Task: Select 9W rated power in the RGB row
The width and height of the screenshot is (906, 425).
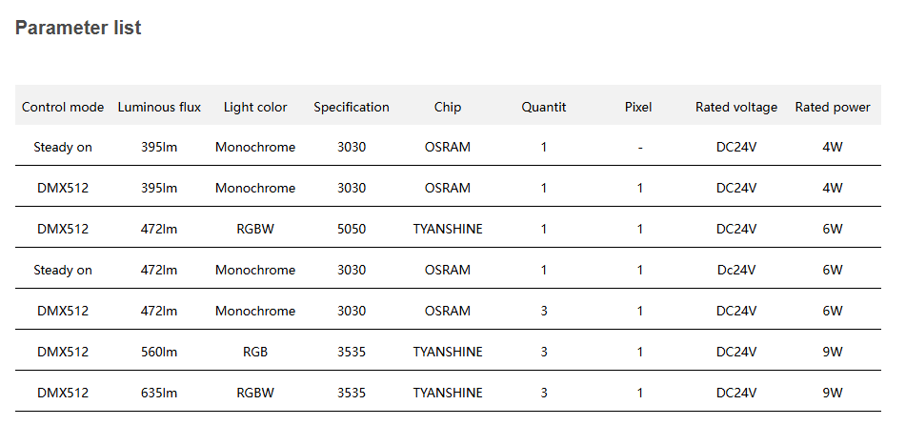Action: click(x=833, y=352)
